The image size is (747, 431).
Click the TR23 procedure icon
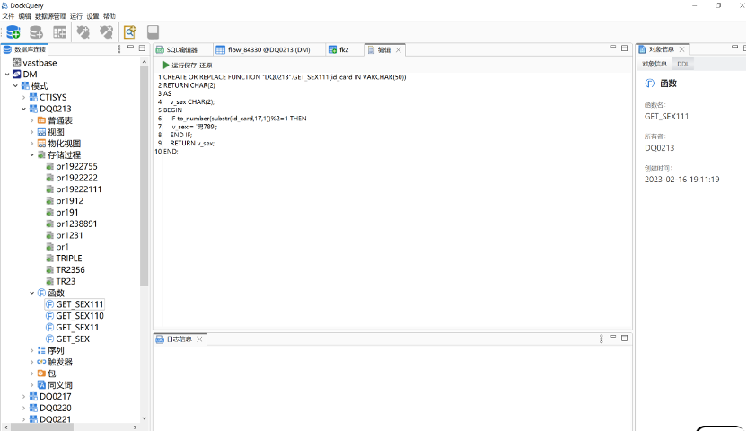point(49,281)
